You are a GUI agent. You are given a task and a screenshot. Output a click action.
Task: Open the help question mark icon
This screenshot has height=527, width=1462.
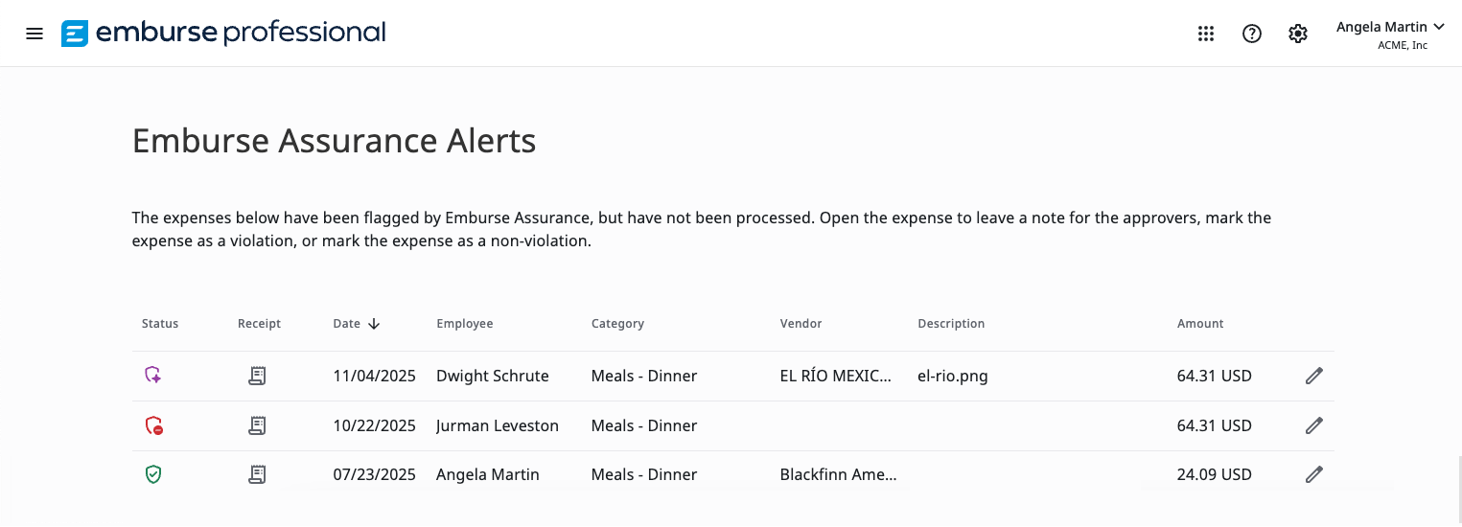click(1252, 34)
